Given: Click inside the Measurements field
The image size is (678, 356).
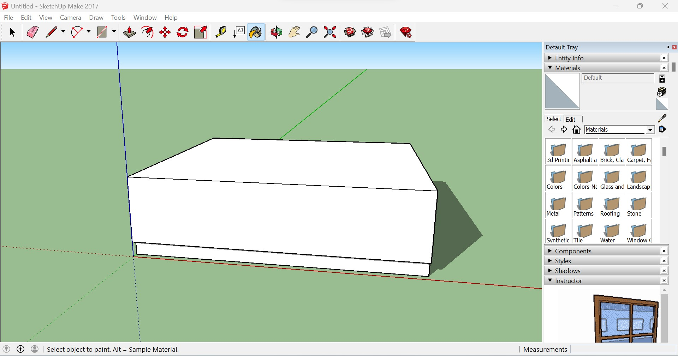Looking at the screenshot, I should tap(623, 349).
